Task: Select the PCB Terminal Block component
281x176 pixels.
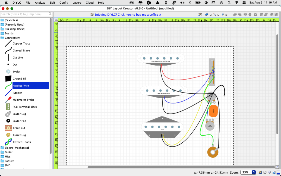Action: (25, 107)
